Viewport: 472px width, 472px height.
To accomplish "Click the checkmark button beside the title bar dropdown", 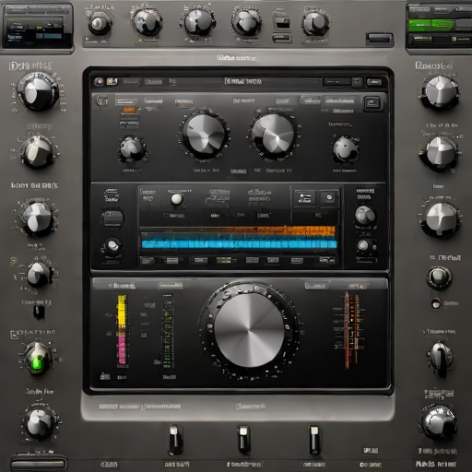I will 357,81.
